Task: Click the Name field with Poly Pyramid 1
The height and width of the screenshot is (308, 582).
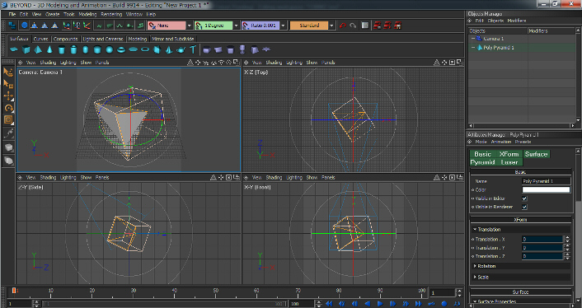Action: point(546,181)
